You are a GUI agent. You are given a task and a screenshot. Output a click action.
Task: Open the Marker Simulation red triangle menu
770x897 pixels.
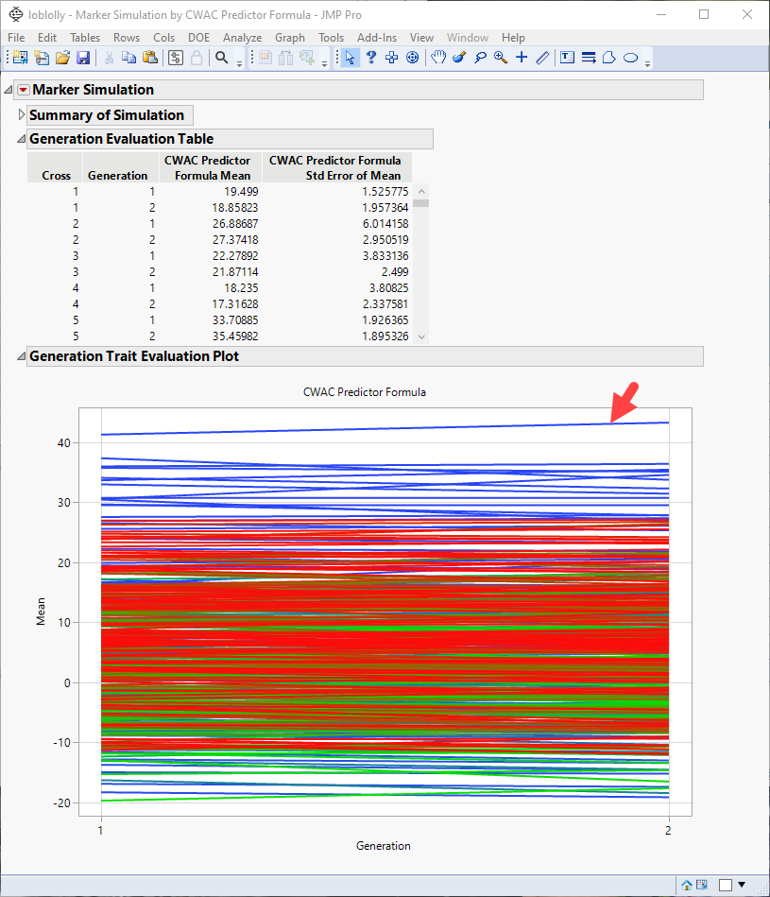[24, 91]
